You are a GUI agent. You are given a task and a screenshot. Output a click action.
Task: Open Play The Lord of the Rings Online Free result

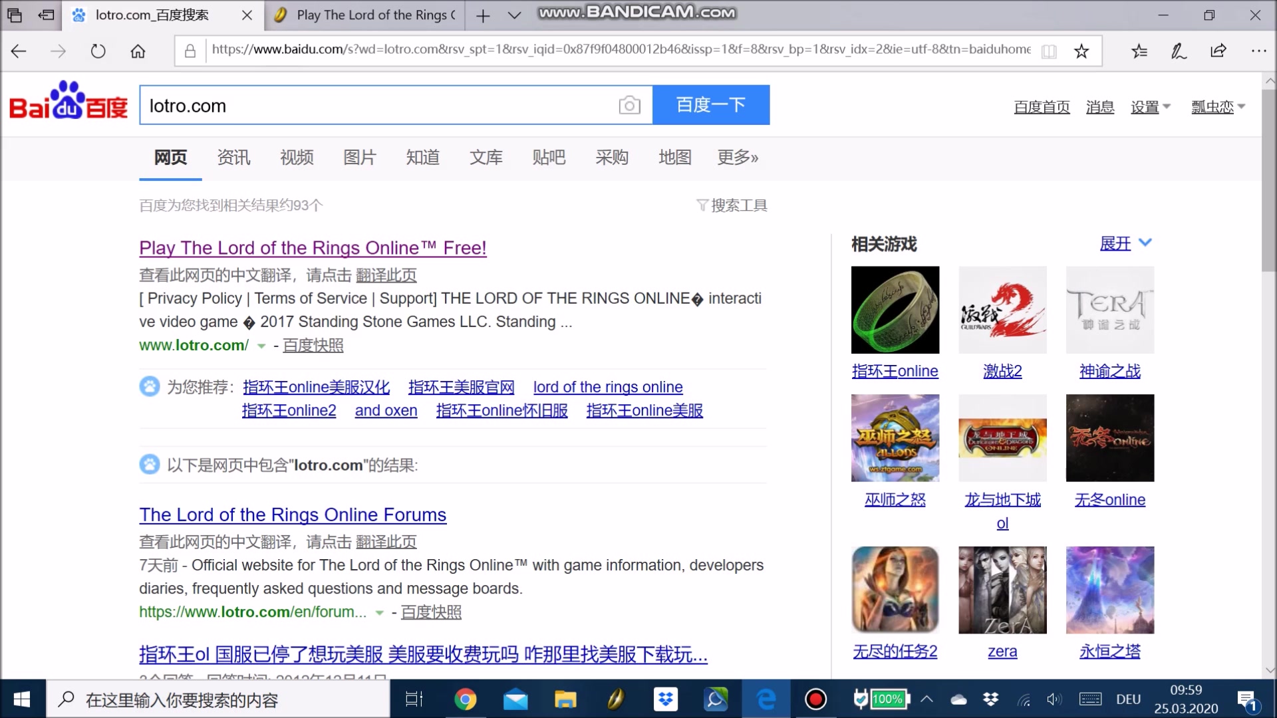click(313, 248)
